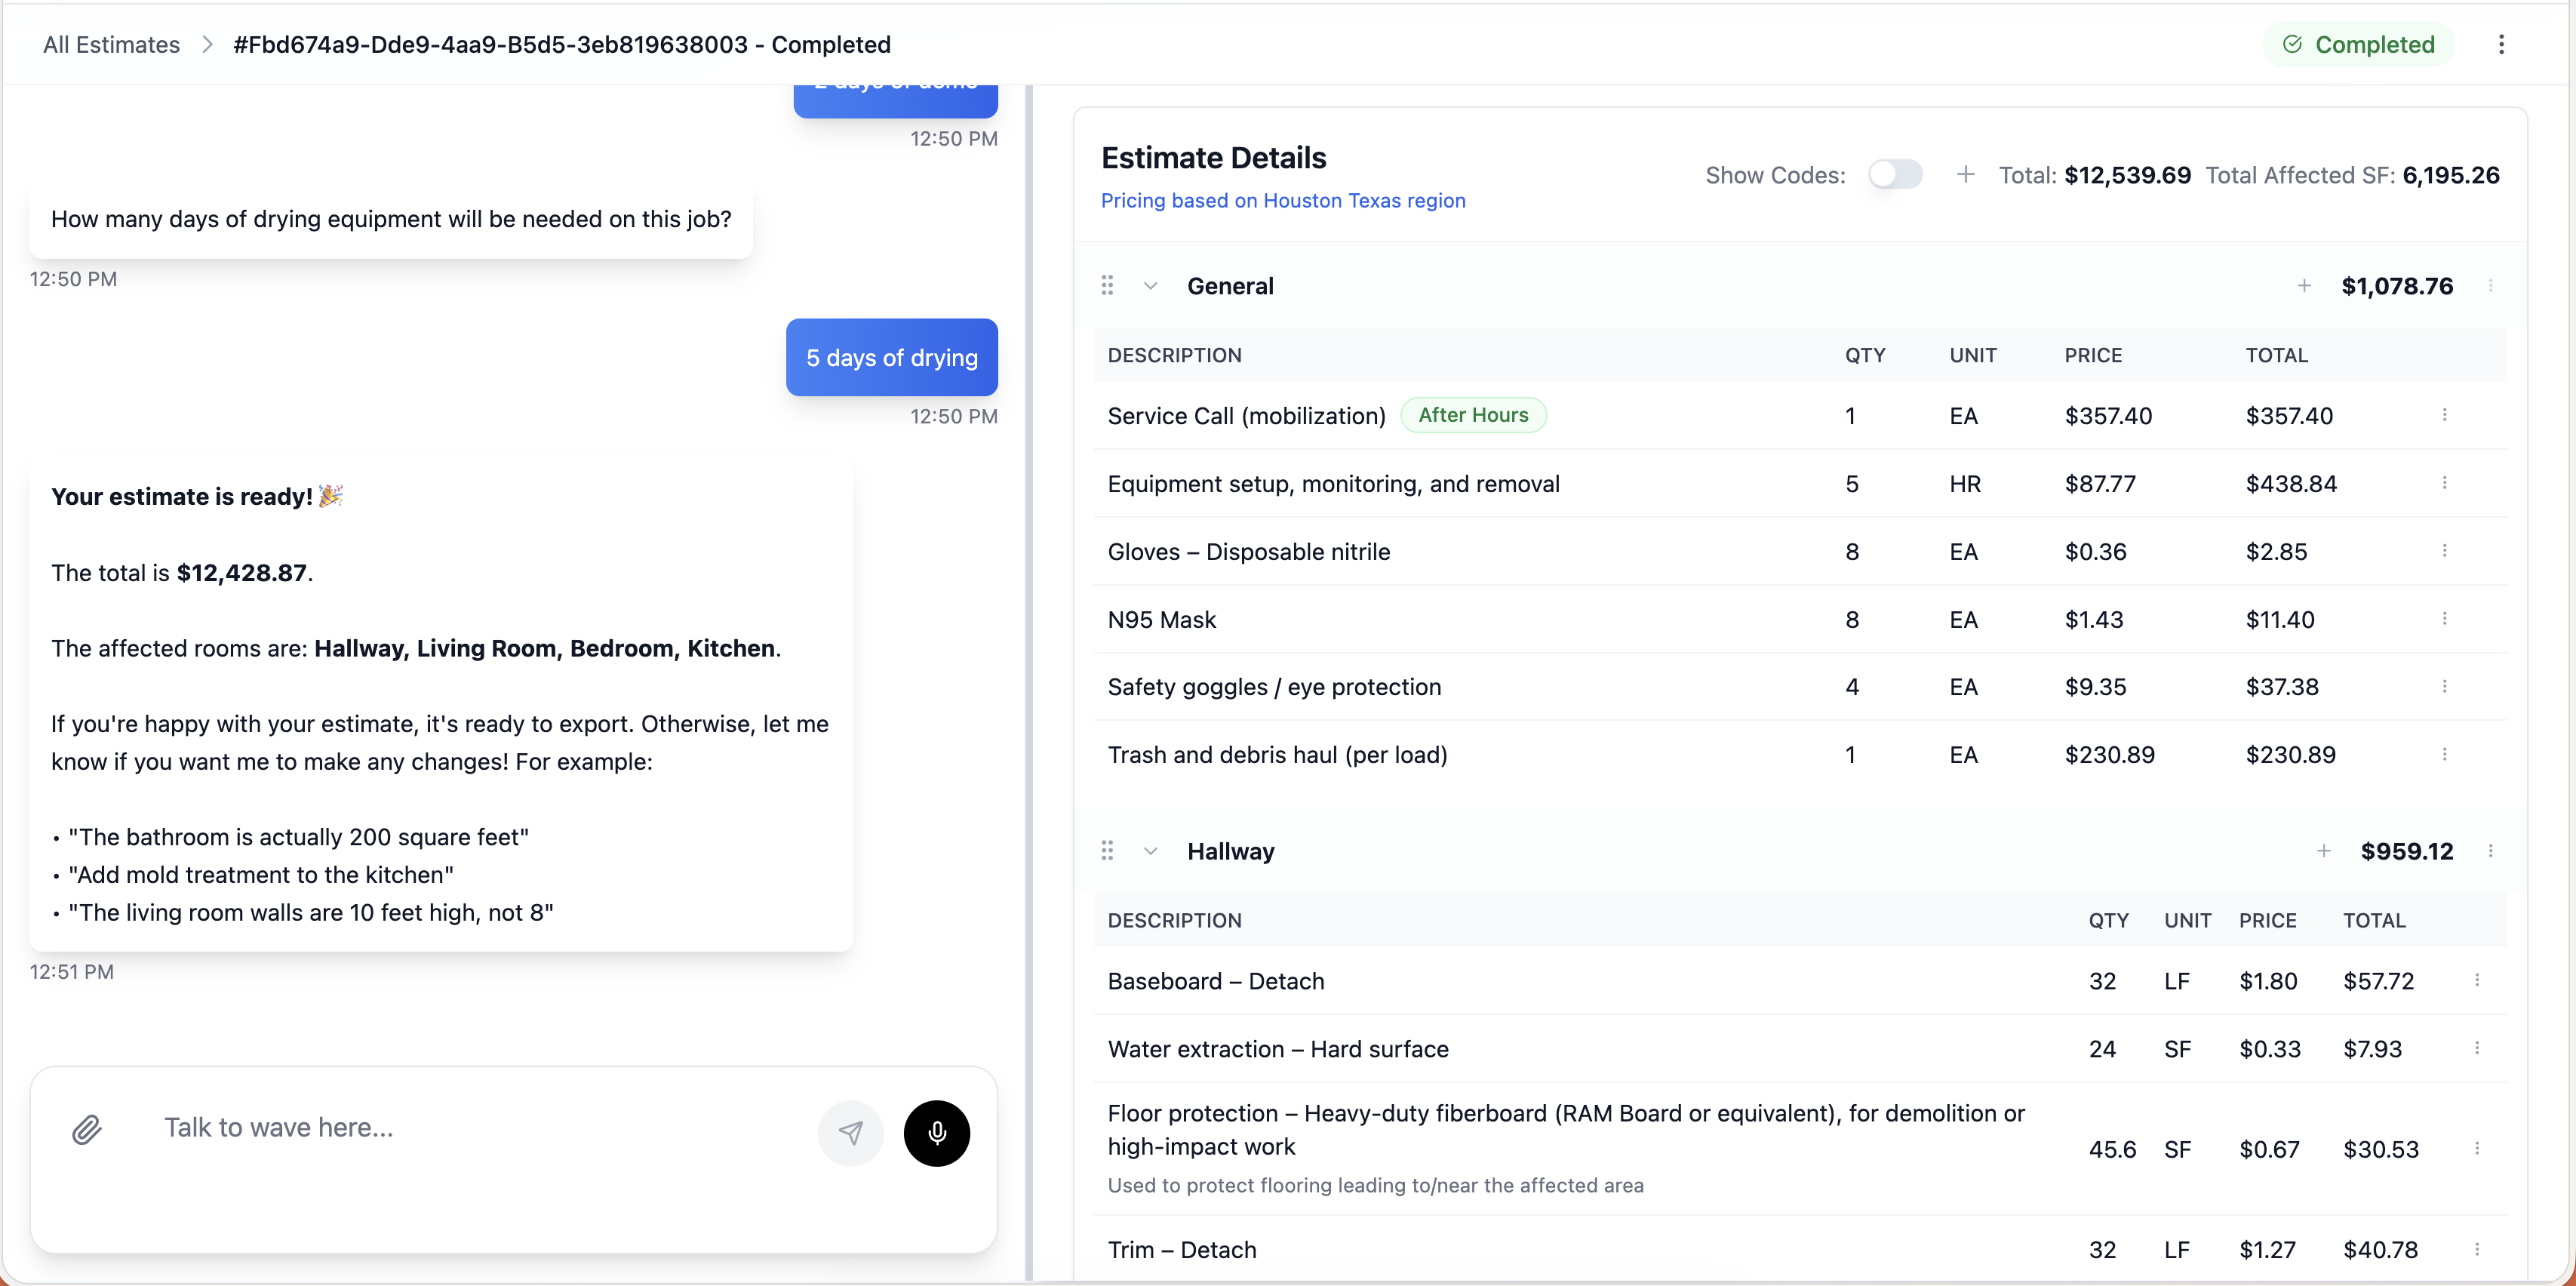Screen dimensions: 2576x1286
Task: Focus the Talk to wave here input
Action: coord(480,1128)
